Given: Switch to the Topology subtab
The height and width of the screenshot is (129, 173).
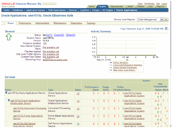Looking at the screenshot, I should (91, 23).
